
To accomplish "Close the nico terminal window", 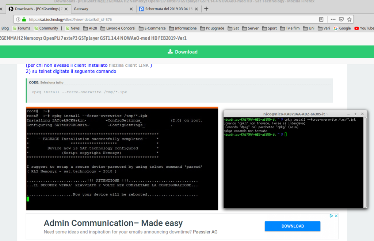I will coord(362,114).
